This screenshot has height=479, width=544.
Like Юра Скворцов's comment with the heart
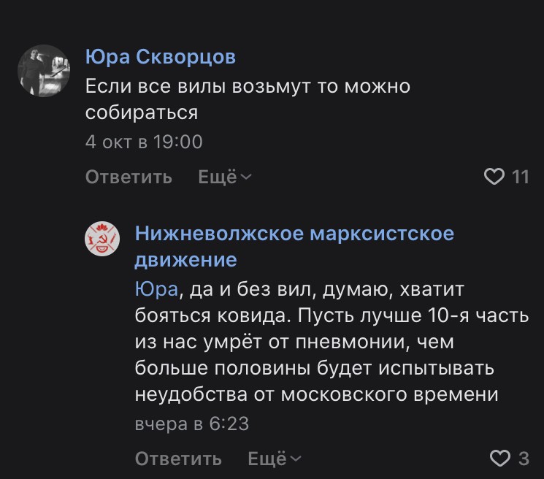pyautogui.click(x=495, y=177)
